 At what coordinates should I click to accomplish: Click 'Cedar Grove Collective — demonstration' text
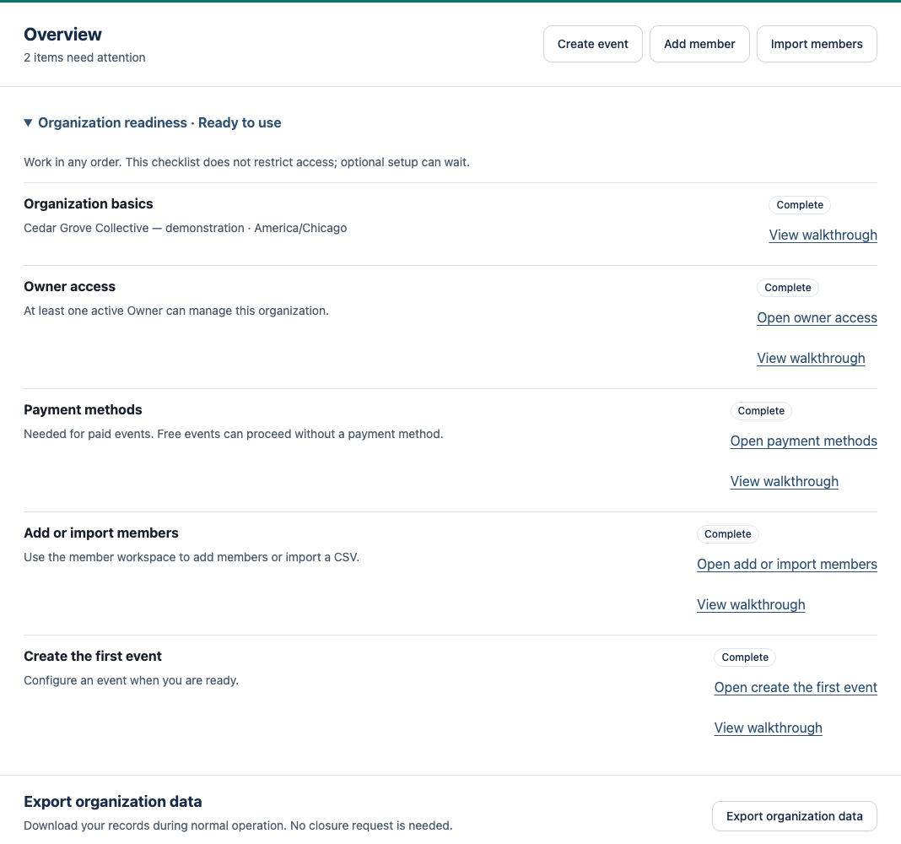pyautogui.click(x=134, y=228)
